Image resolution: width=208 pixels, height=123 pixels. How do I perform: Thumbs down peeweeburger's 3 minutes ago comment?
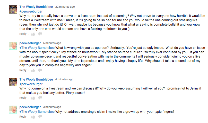(x=40, y=117)
